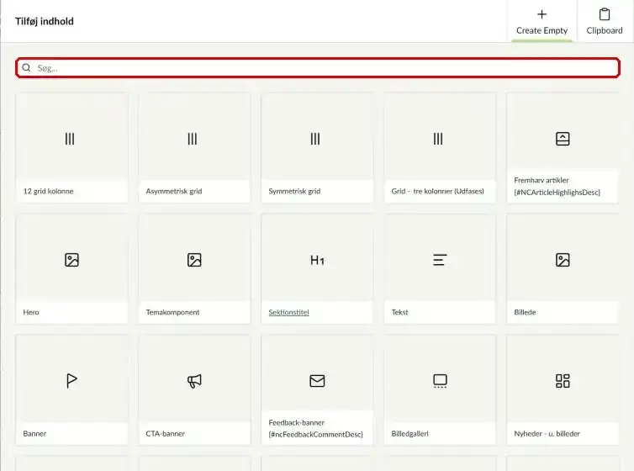Choose the Sektionstitel H1 icon

pos(317,260)
